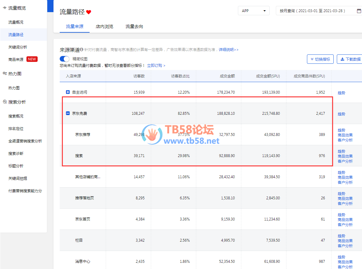Open the 立即订购 subscription link
The image size is (362, 269).
(x=156, y=66)
